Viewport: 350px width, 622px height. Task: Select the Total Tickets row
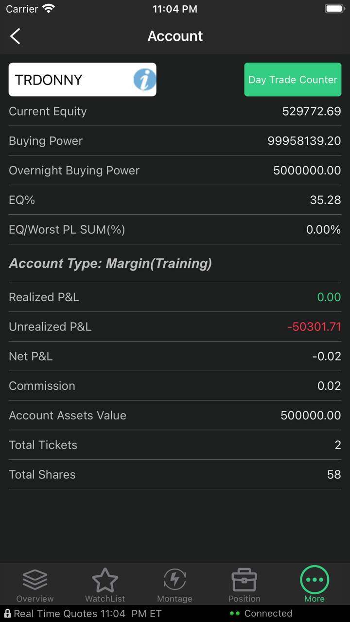point(175,445)
